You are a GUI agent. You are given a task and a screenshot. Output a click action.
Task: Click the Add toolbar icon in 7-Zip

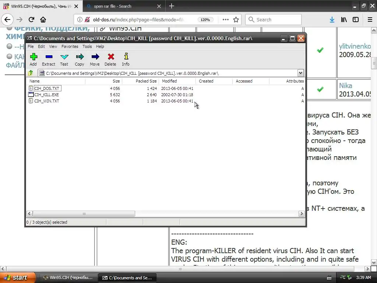(x=34, y=59)
